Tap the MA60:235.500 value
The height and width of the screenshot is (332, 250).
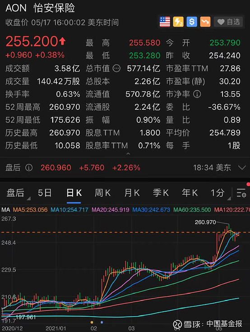point(192,210)
